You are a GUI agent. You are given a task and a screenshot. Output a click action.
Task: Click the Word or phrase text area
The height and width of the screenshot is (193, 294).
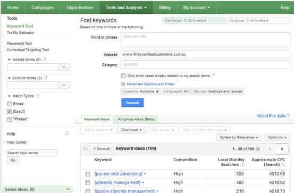[205, 39]
